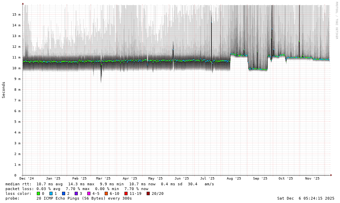Click the axes origin at bottom-left corner

click(x=23, y=175)
